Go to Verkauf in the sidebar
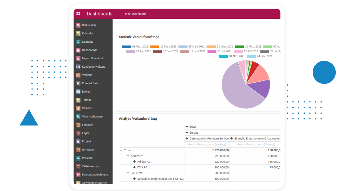This screenshot has height=191, width=354. (87, 75)
